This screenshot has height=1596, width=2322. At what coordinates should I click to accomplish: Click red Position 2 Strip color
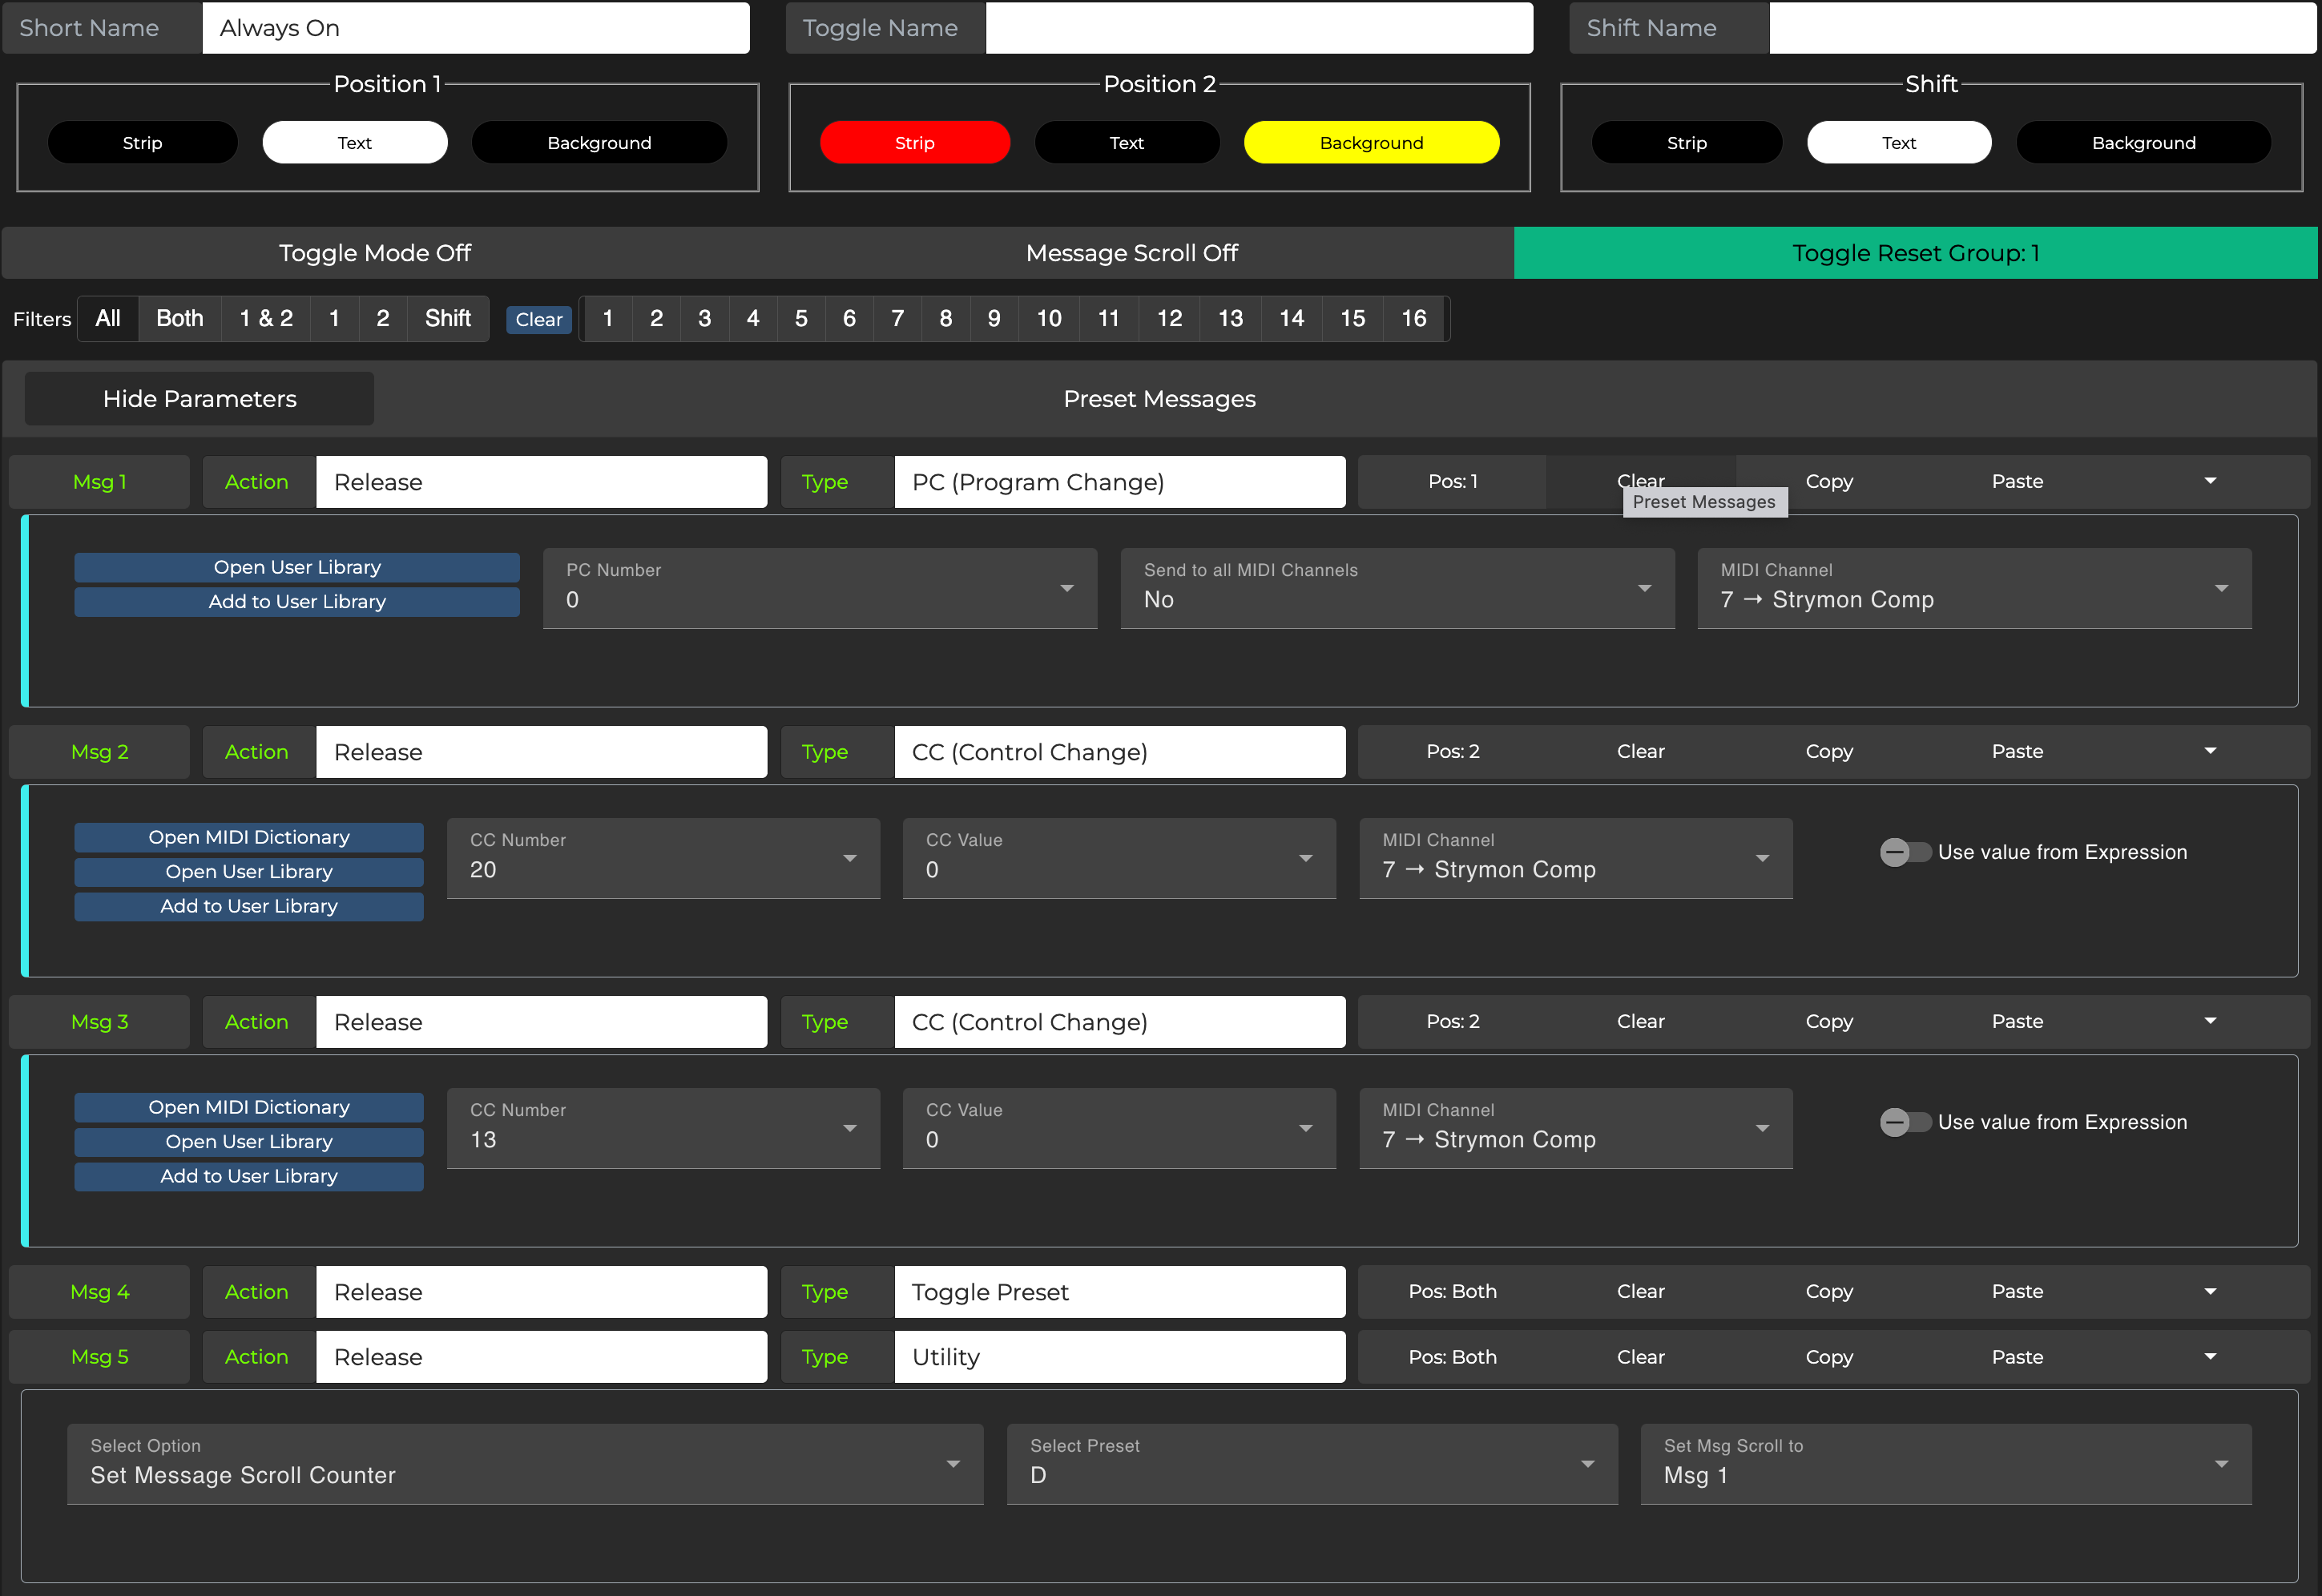point(914,143)
